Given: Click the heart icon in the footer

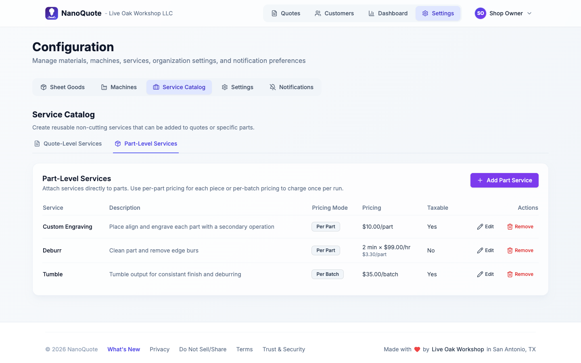Looking at the screenshot, I should point(418,349).
